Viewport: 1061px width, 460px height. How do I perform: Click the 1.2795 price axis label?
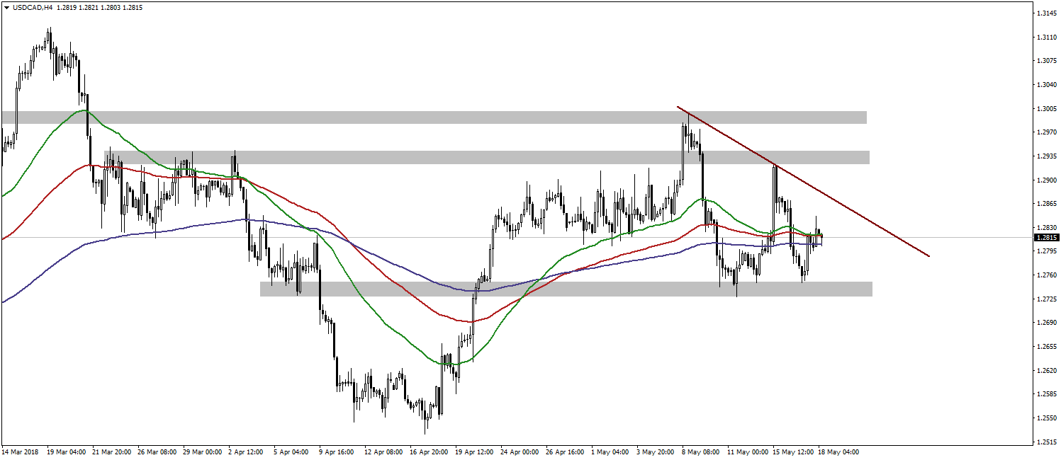point(1045,251)
